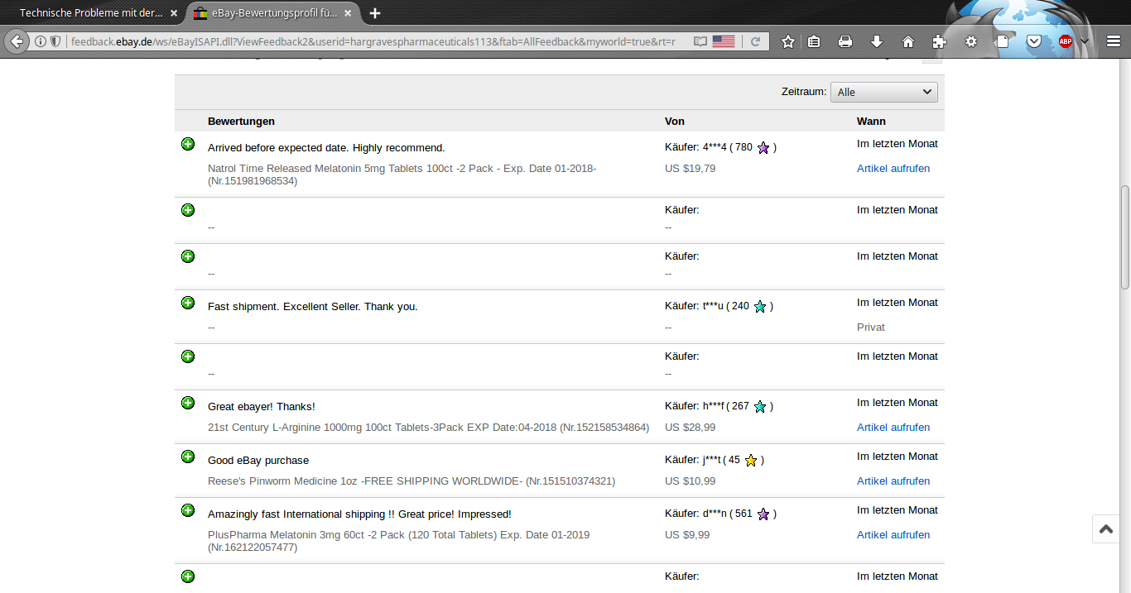1131x593 pixels.
Task: Click the bookmark star icon
Action: [x=788, y=41]
